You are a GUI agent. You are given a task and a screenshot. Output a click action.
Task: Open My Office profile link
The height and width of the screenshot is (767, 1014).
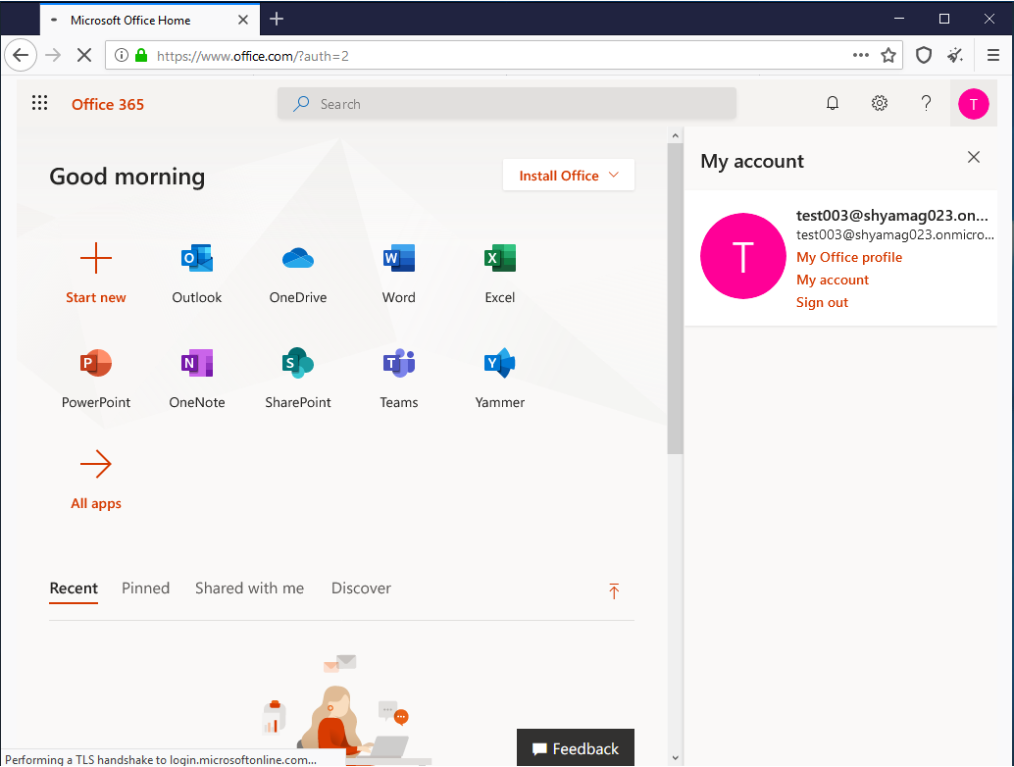(x=849, y=257)
